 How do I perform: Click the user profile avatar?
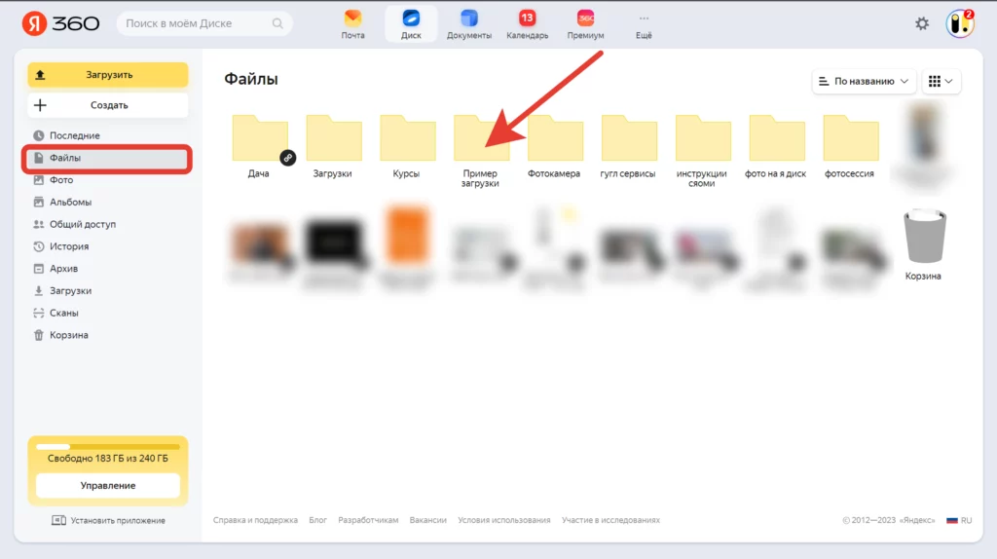[959, 23]
